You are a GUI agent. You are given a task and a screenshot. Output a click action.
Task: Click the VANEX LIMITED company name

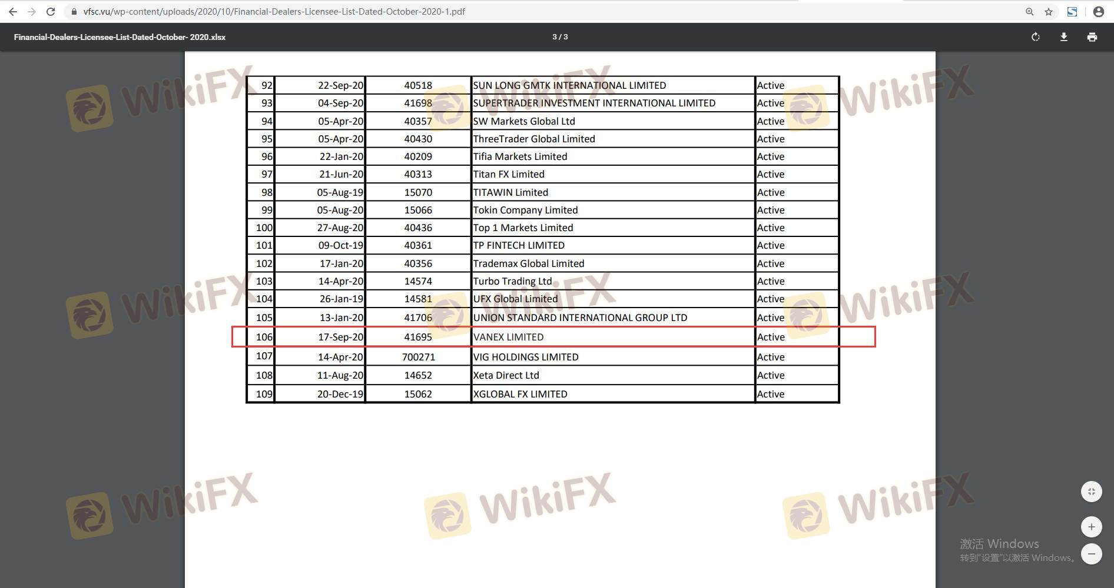508,337
